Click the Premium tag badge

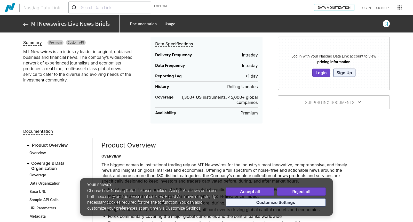55,43
